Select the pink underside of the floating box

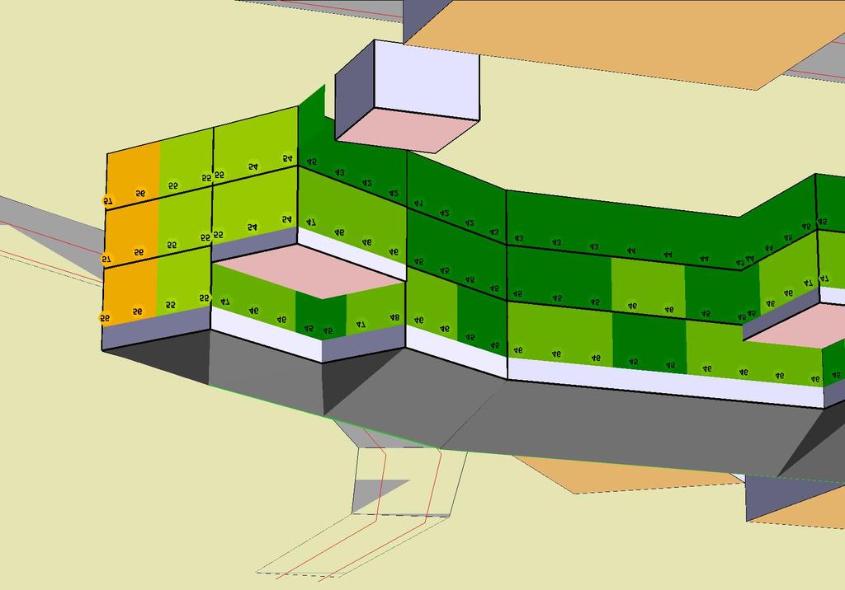(407, 129)
